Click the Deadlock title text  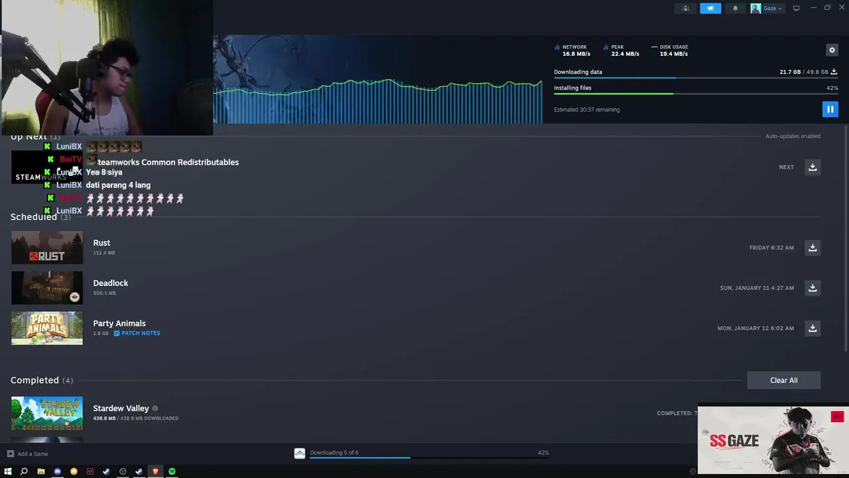[x=111, y=283]
